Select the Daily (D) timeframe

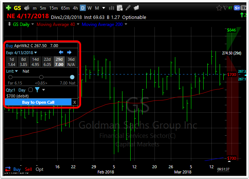click(83, 8)
